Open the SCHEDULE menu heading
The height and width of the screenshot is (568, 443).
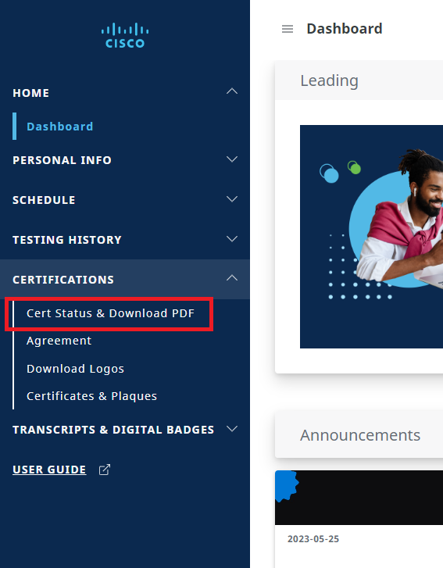point(44,200)
